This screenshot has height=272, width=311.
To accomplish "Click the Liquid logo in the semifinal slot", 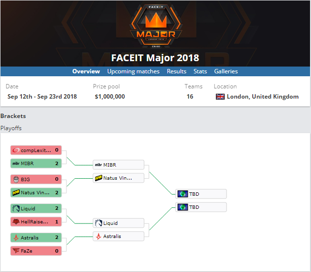I will 98,223.
